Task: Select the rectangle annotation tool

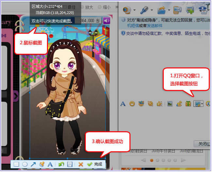Action: click(16, 164)
